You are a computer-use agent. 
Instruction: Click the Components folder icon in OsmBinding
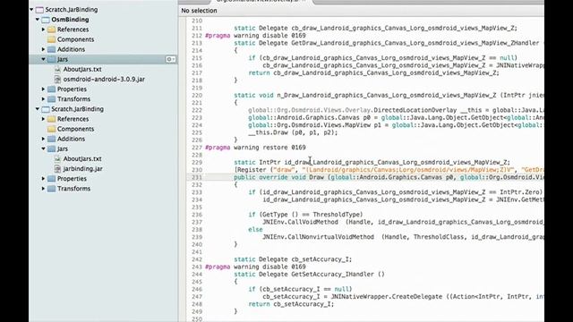[x=52, y=39]
